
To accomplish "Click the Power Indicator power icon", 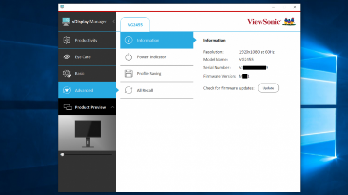I will 129,57.
